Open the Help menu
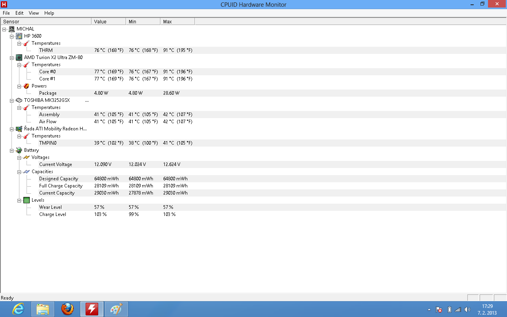Screen dimensions: 507x317 tap(49, 13)
